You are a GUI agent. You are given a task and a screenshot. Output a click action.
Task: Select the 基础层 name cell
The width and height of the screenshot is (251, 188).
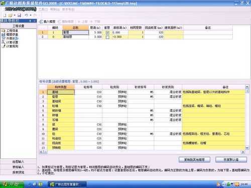click(76, 37)
